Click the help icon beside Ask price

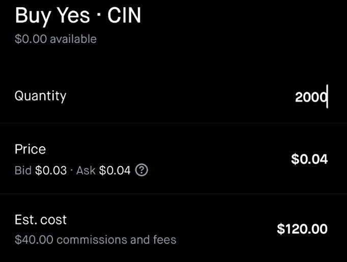pyautogui.click(x=142, y=170)
